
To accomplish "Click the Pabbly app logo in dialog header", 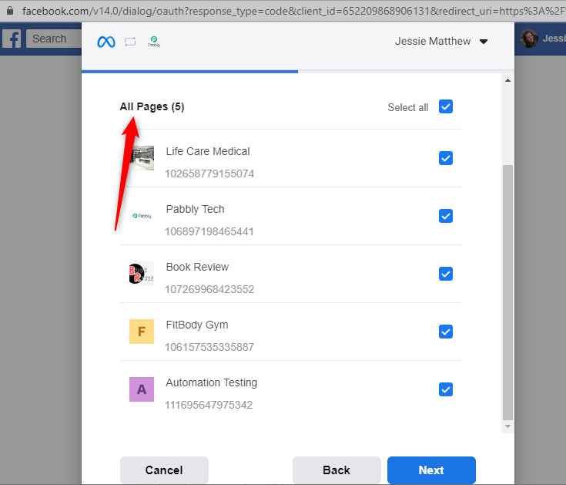I will click(154, 42).
